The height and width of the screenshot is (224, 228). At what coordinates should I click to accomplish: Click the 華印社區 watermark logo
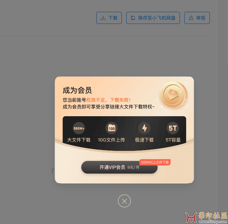point(206,218)
